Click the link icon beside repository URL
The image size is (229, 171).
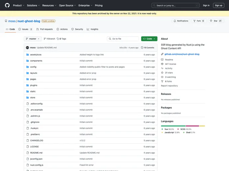click(x=162, y=54)
